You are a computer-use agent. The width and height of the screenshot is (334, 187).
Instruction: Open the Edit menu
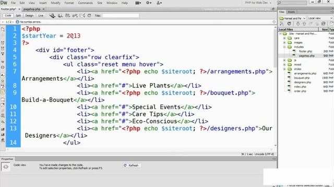pos(22,3)
